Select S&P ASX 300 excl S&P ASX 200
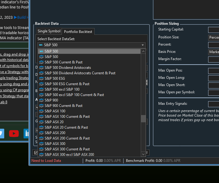The height and width of the screenshot is (183, 219). pyautogui.click(x=69, y=155)
